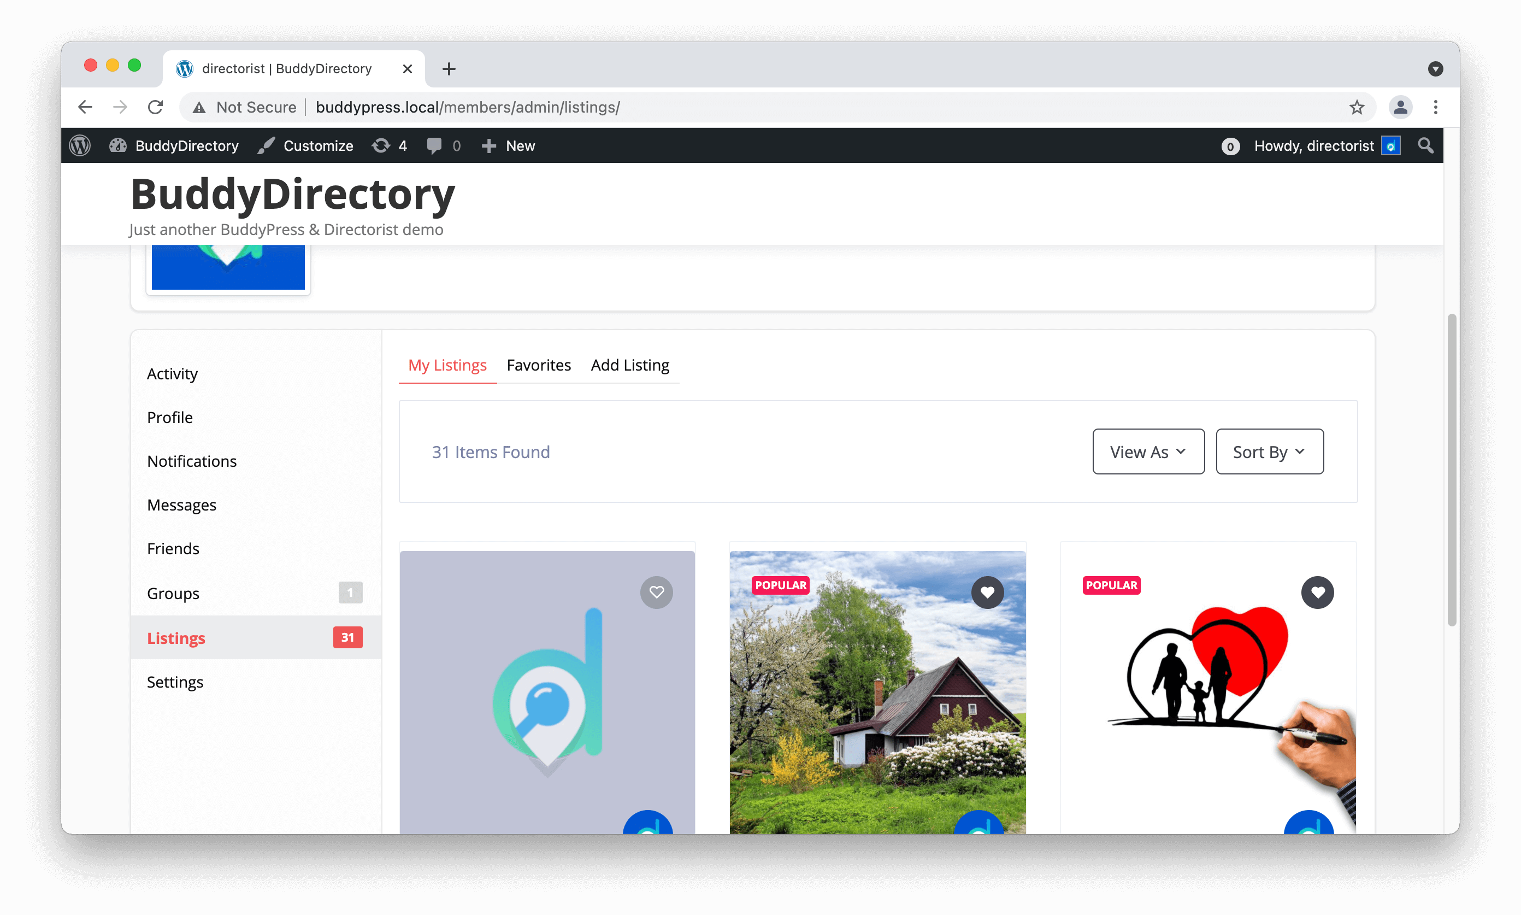1521x915 pixels.
Task: Favorite the first listing via its heart icon
Action: pos(656,592)
